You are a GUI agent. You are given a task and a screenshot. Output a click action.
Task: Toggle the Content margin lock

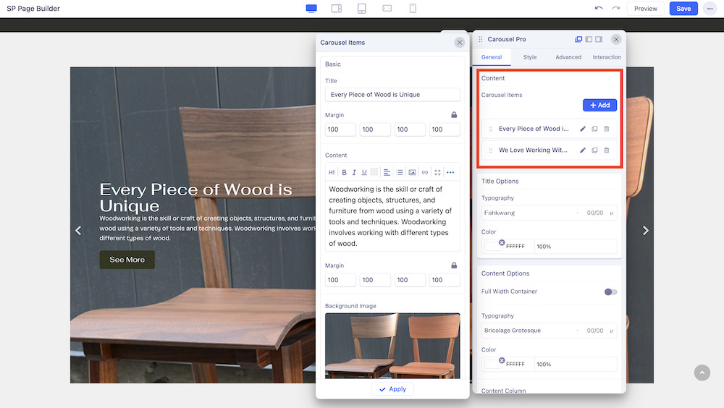coord(454,265)
